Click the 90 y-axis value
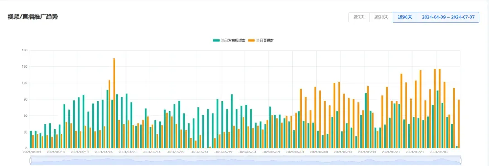The height and width of the screenshot is (166, 489). [25, 100]
